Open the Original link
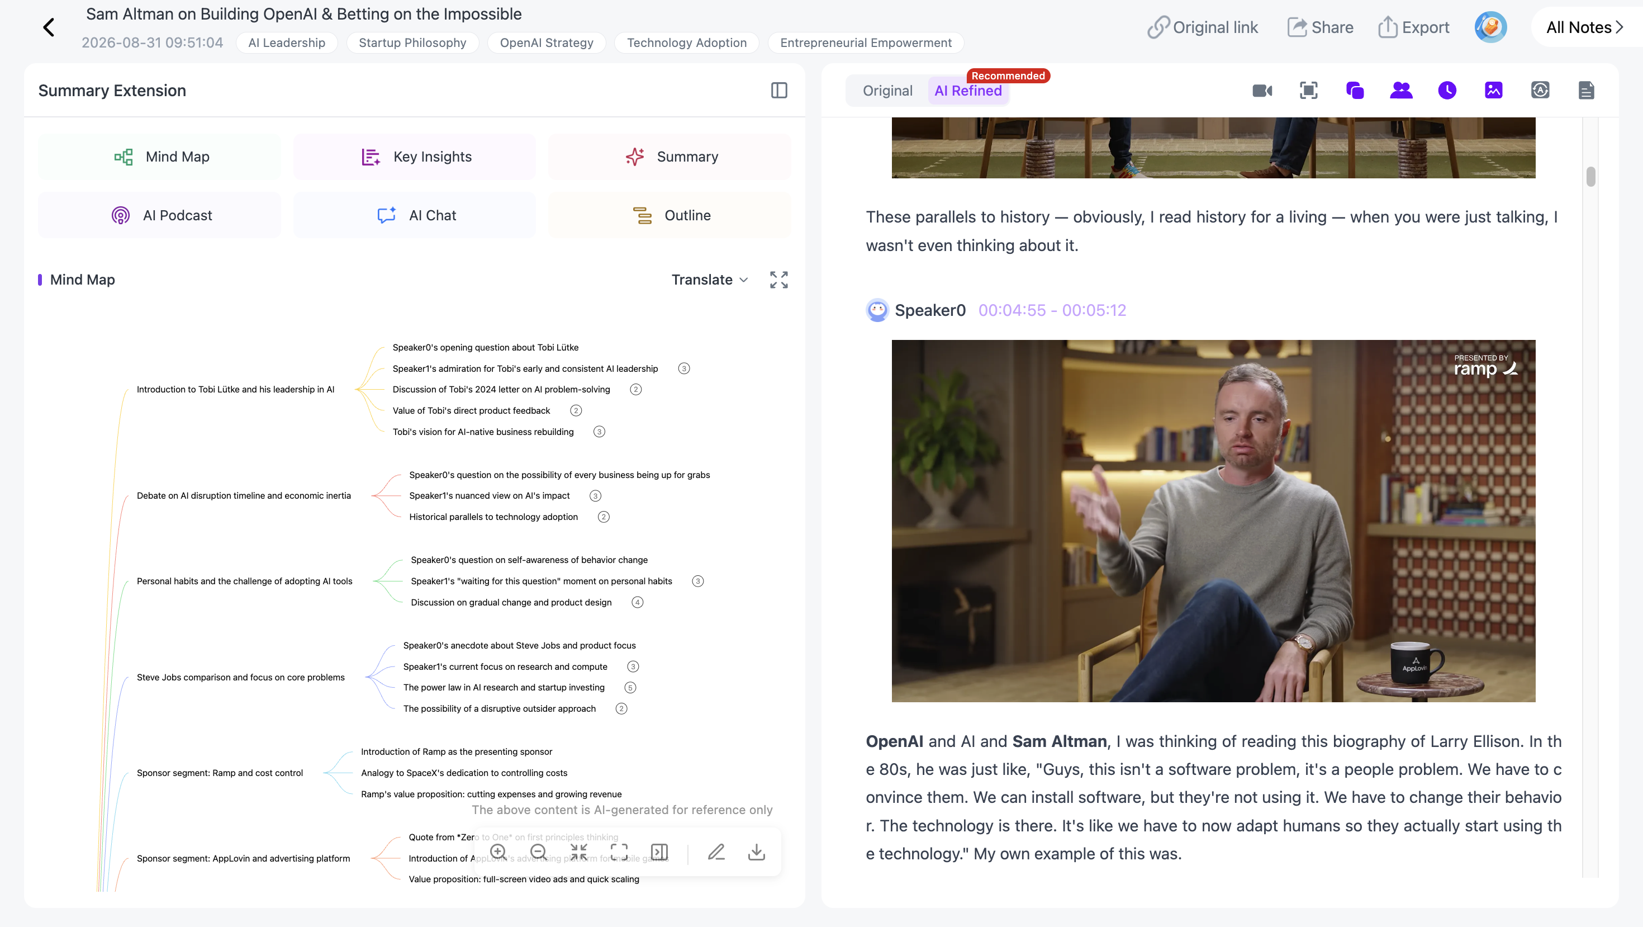The image size is (1643, 927). 1202,27
